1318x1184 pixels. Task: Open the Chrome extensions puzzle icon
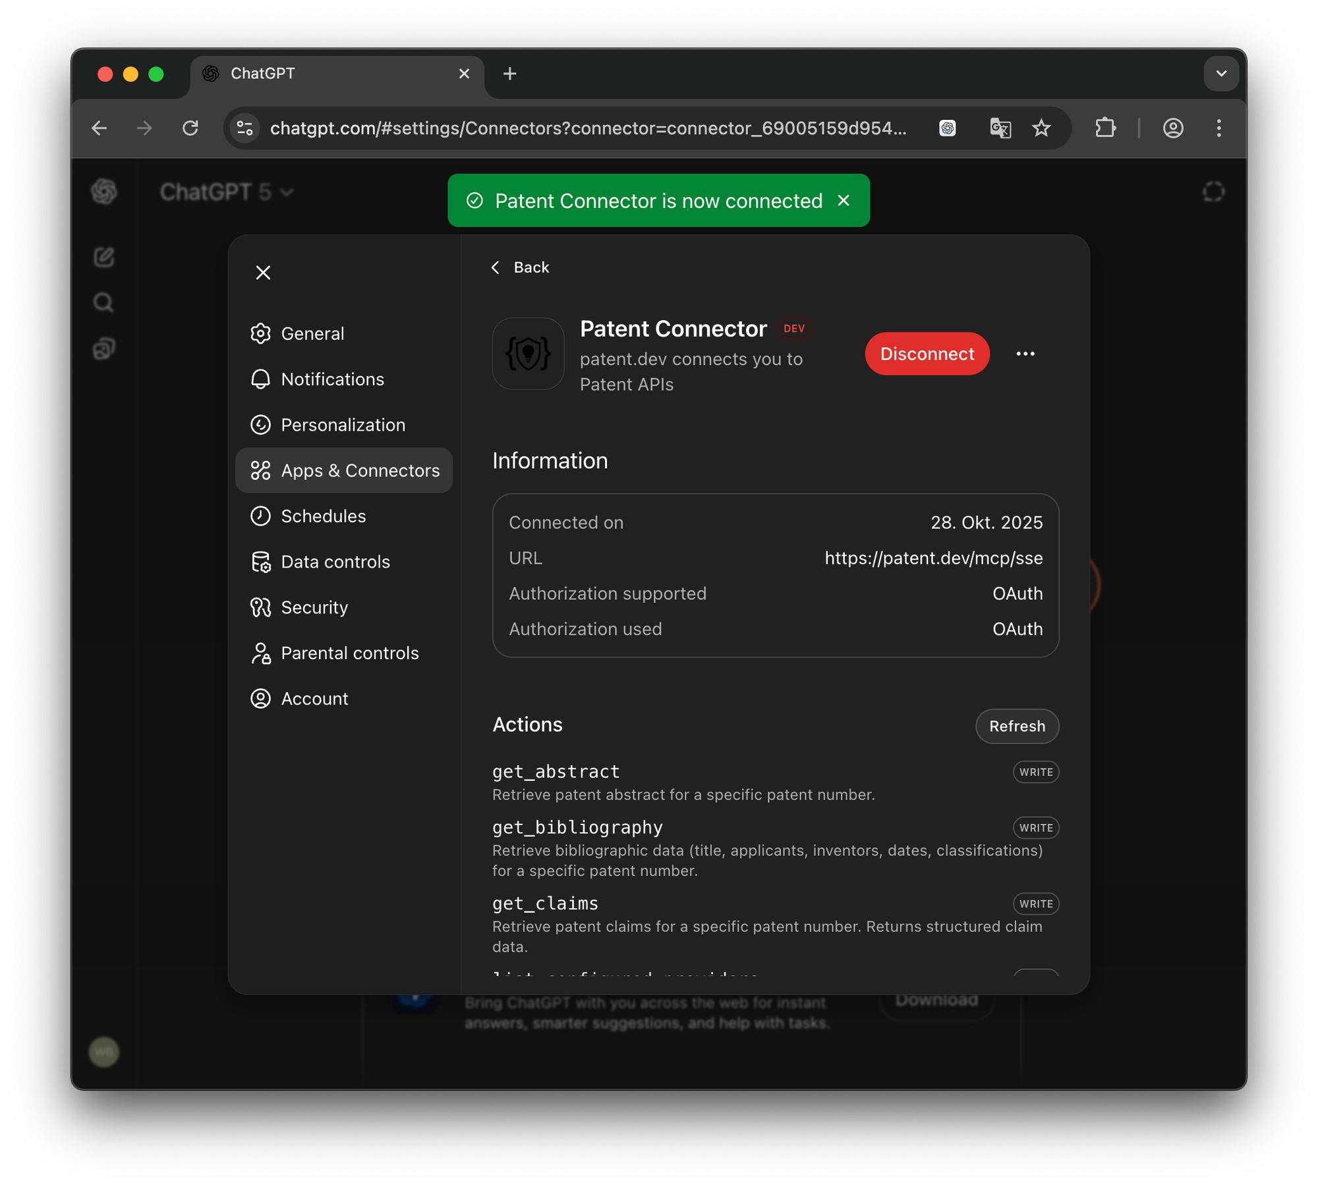point(1105,128)
